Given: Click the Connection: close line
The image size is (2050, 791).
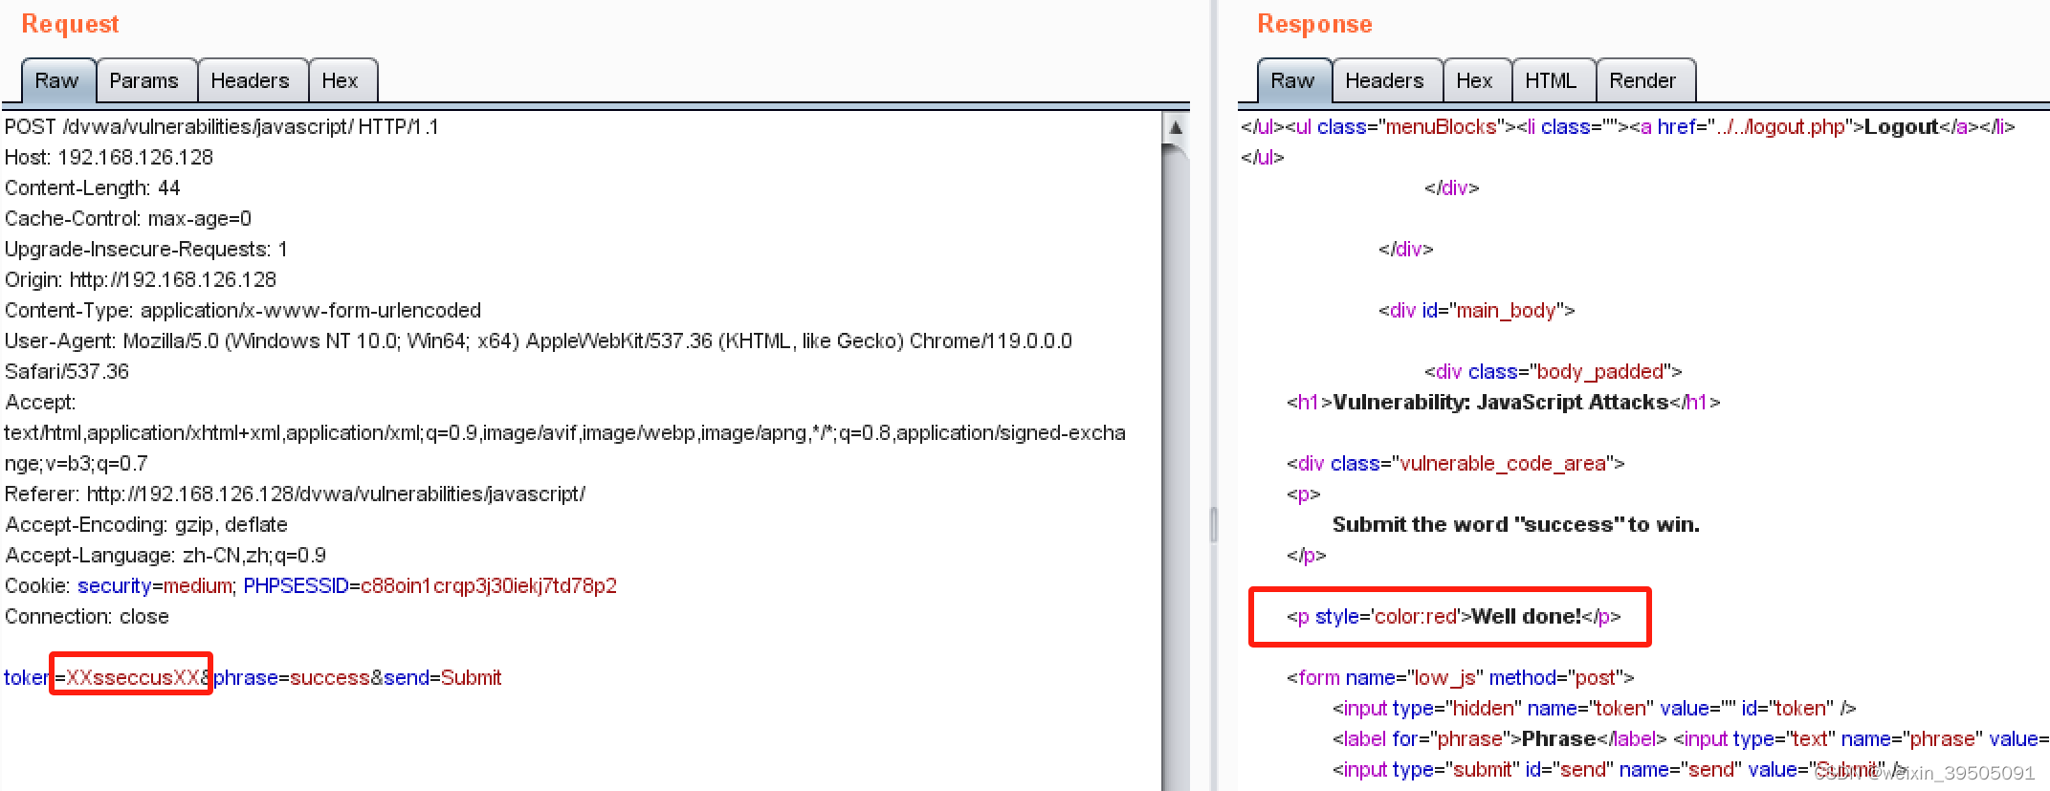Looking at the screenshot, I should coord(87,617).
